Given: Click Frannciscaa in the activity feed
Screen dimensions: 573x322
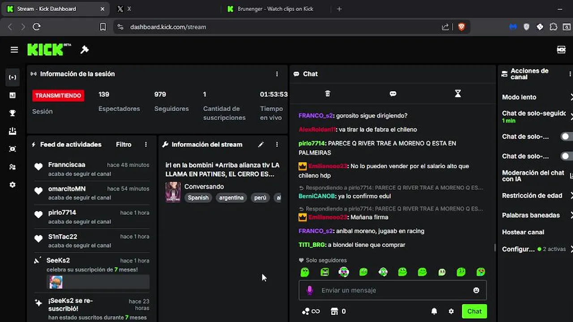Looking at the screenshot, I should (x=67, y=165).
